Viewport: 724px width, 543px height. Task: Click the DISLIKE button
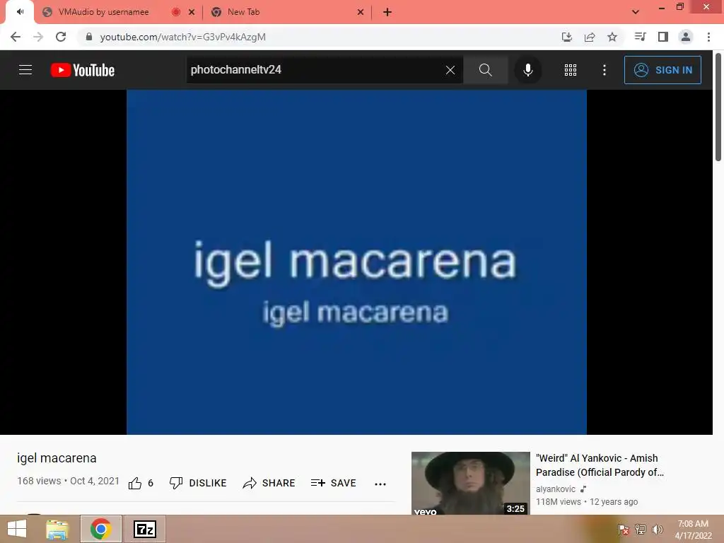click(x=198, y=483)
